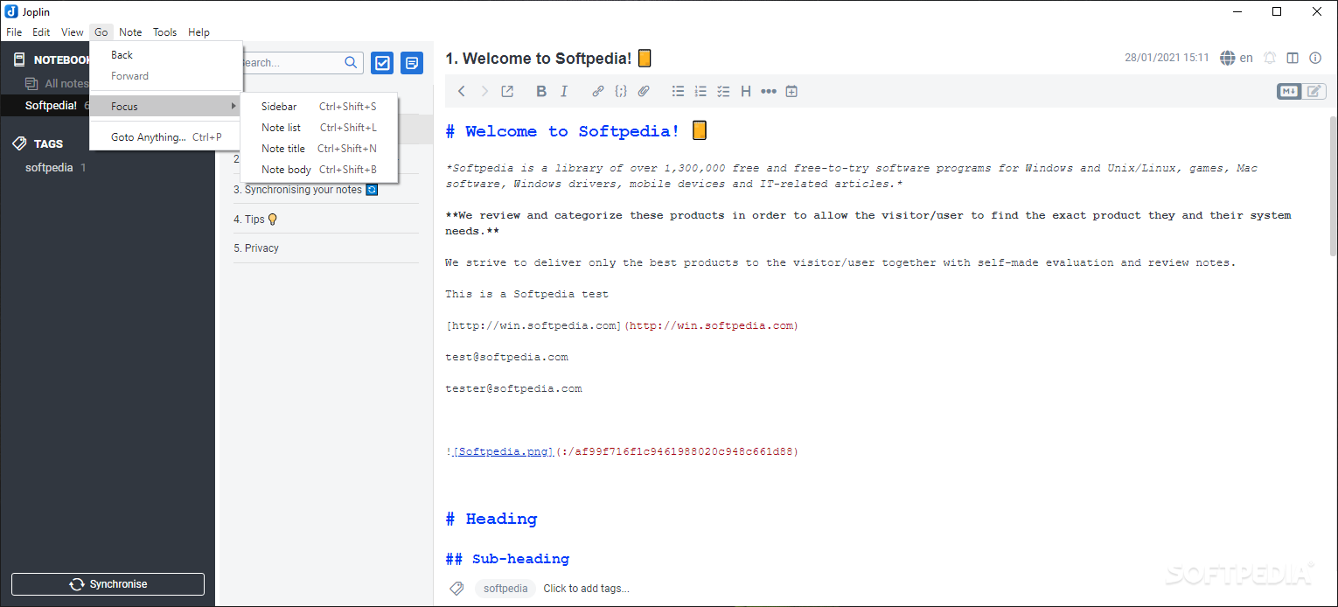Select Note list in the Focus submenu
The image size is (1338, 607).
click(x=319, y=128)
